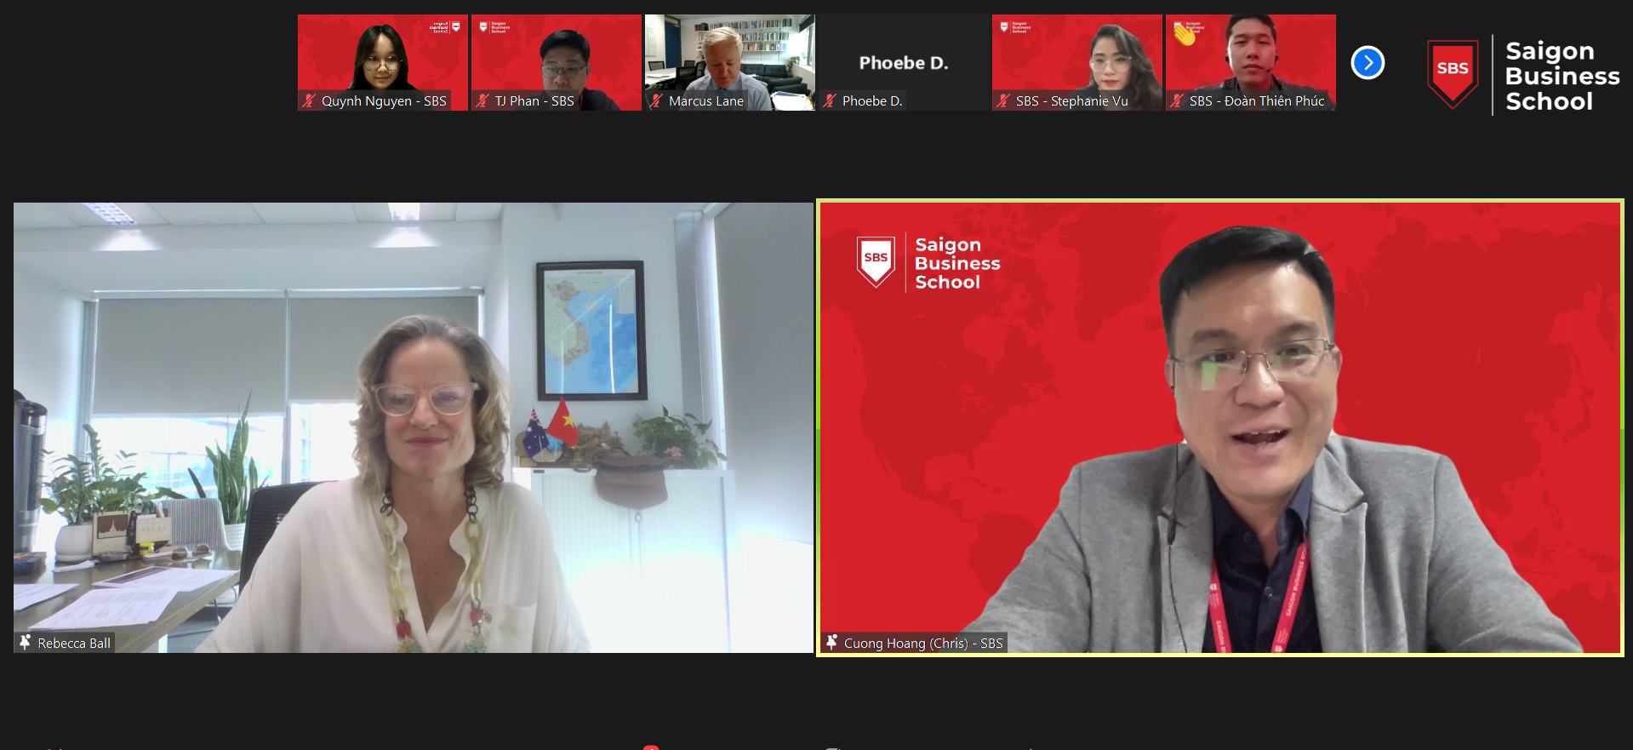
Task: Select Marcus Lane's video thumbnail
Action: [x=730, y=55]
